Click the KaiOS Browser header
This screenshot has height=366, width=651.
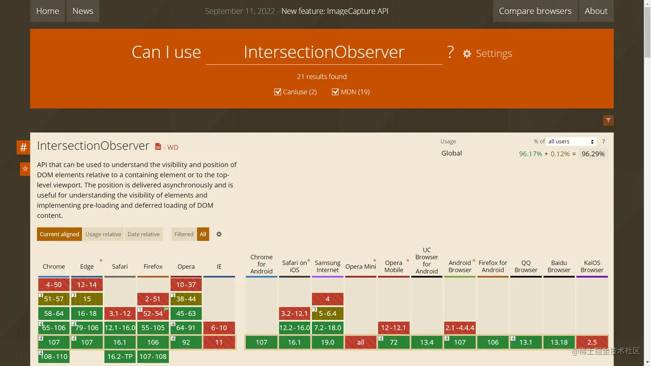point(592,266)
